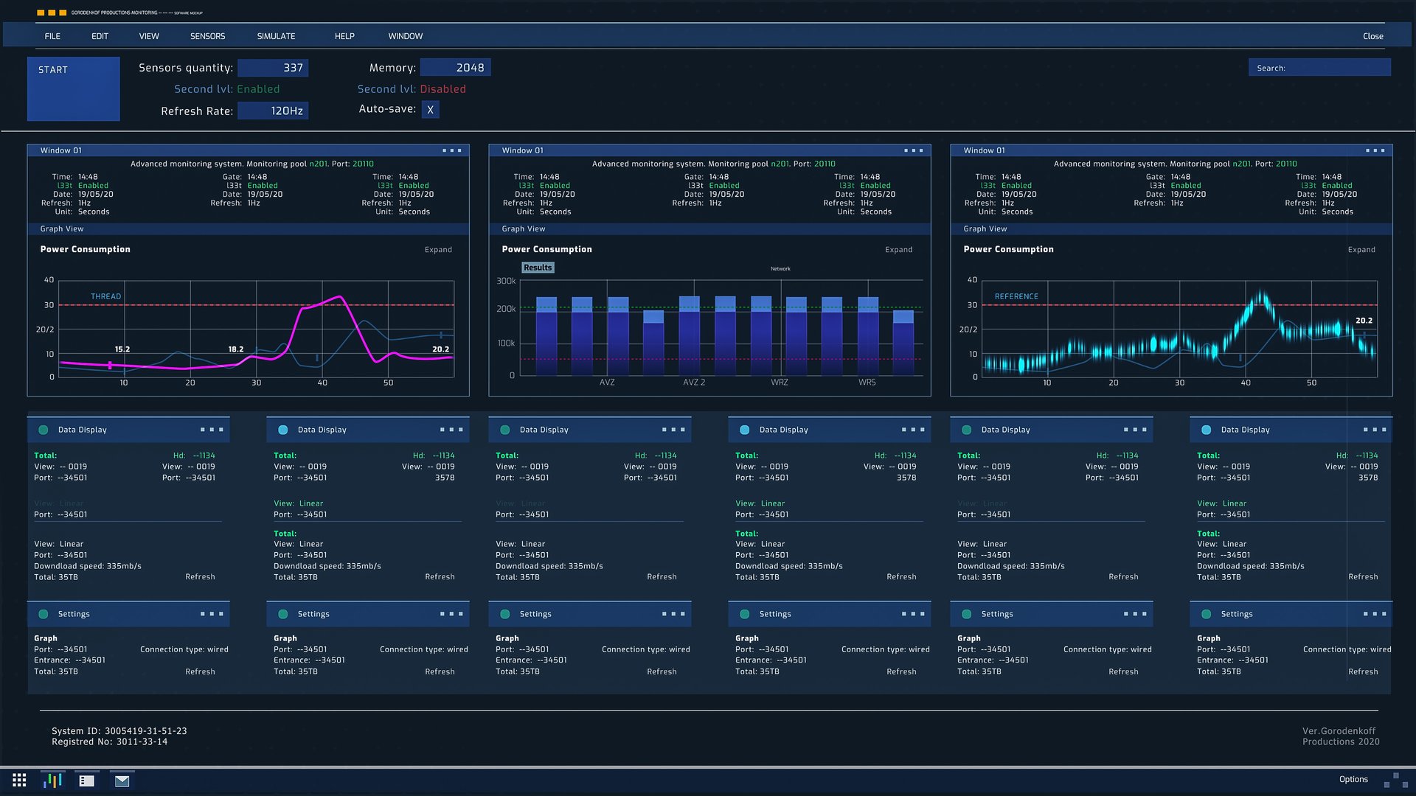Viewport: 1416px width, 796px height.
Task: Open the SIMULATE menu
Action: (275, 35)
